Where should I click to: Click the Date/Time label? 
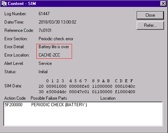coord(14,22)
